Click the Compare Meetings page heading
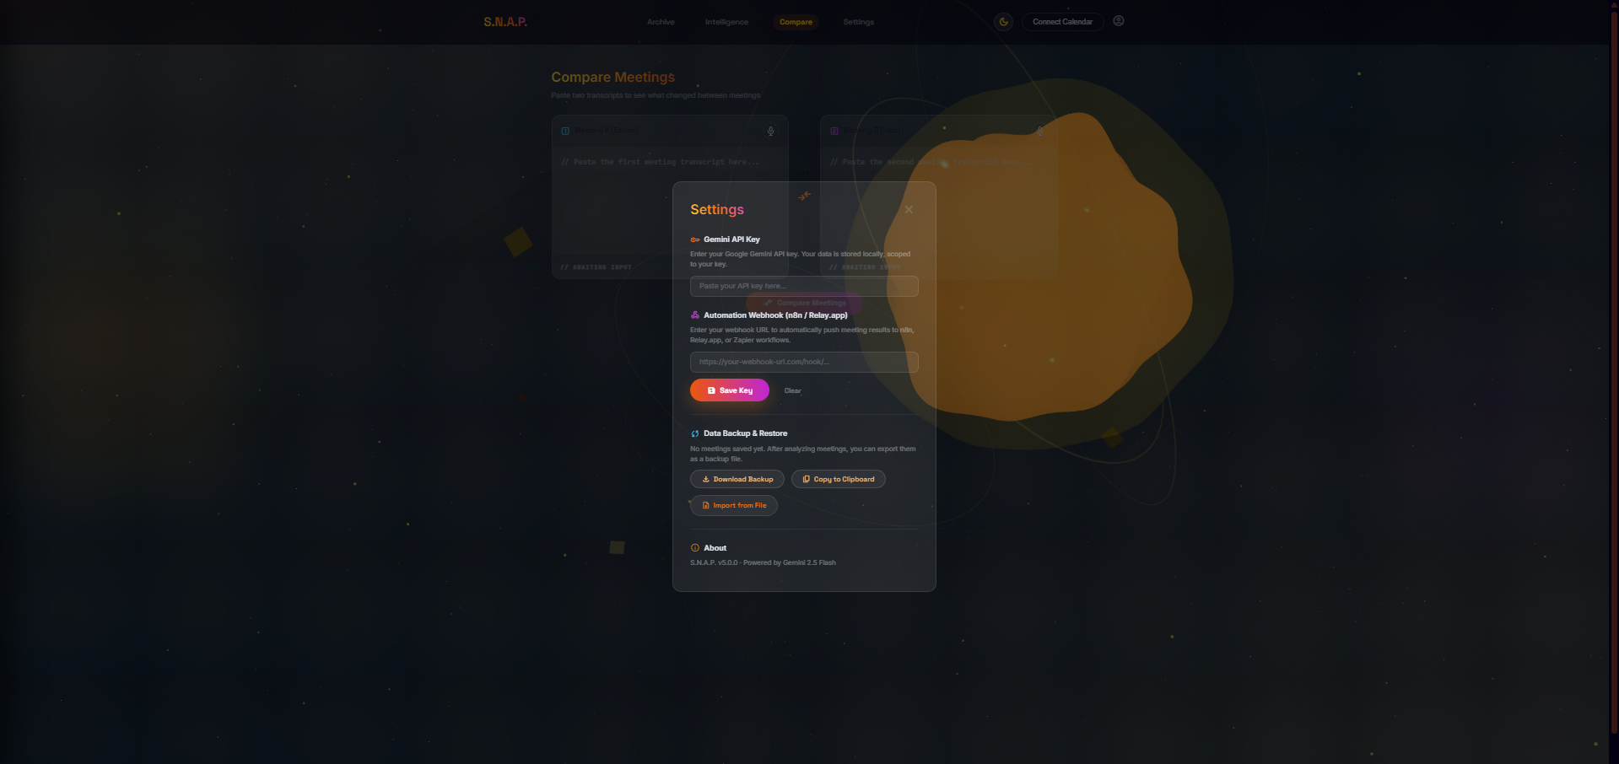Image resolution: width=1619 pixels, height=764 pixels. [613, 77]
